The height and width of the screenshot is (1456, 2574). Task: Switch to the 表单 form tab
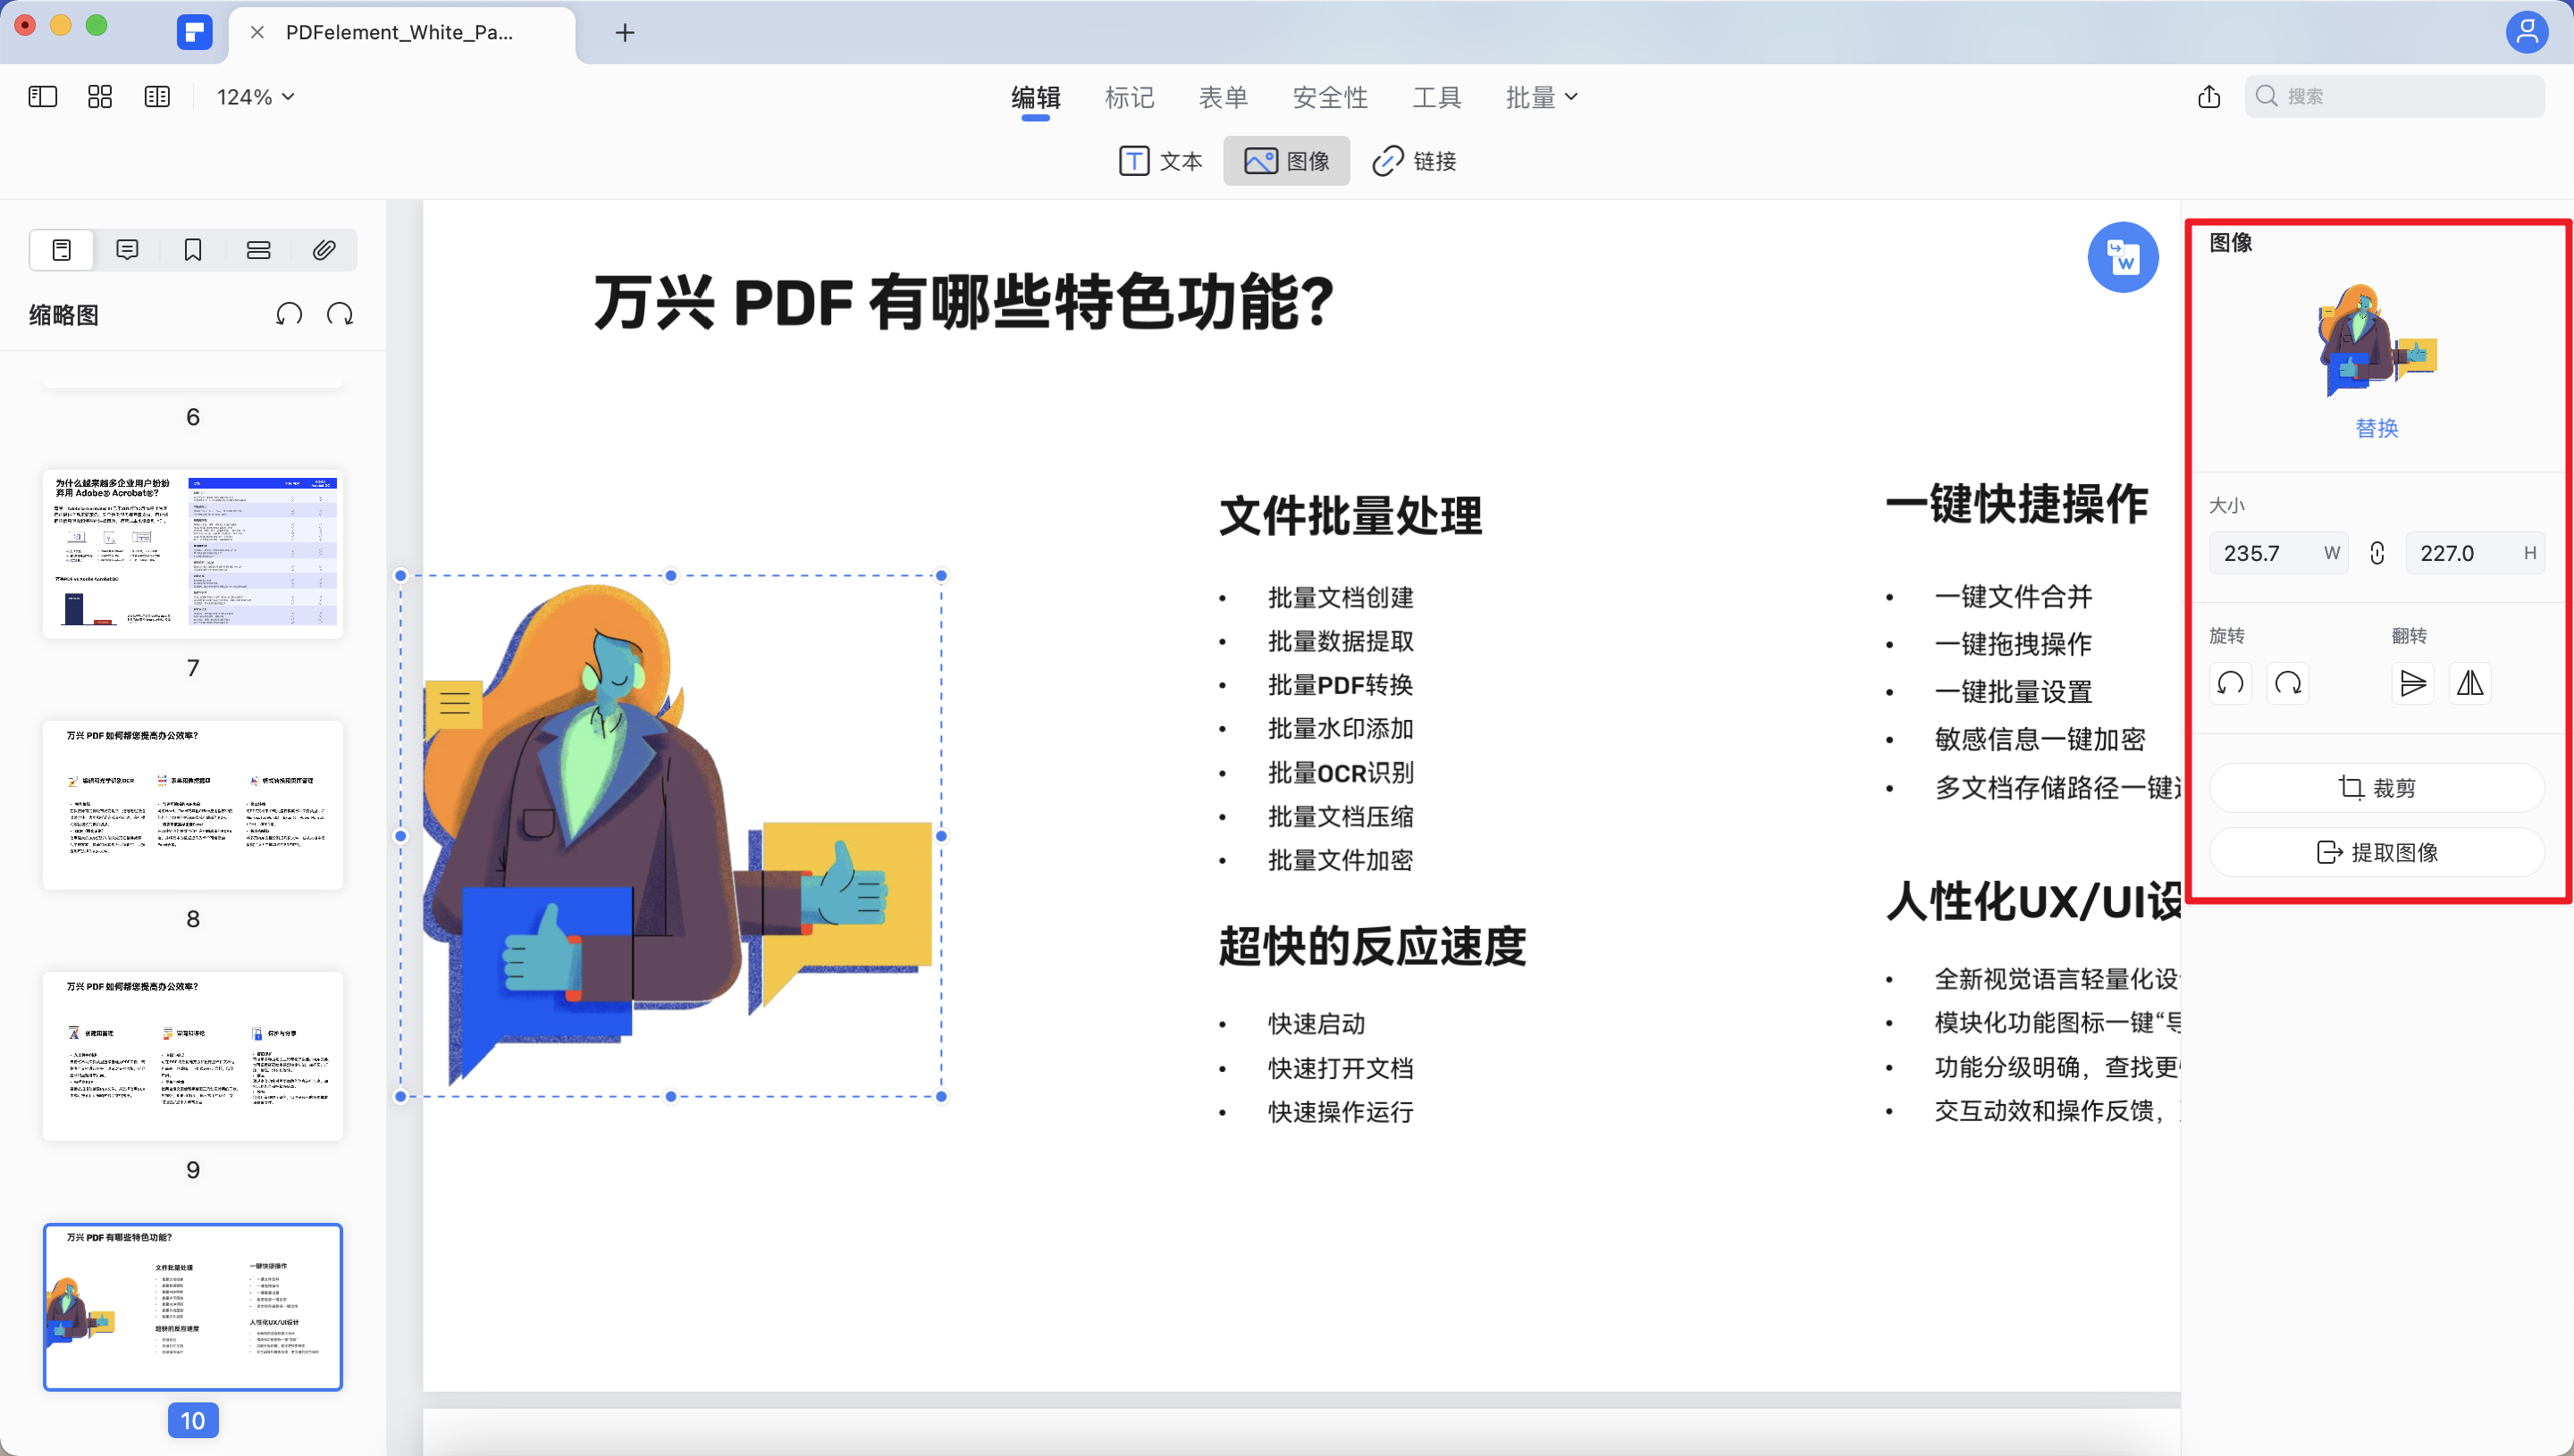click(1224, 96)
